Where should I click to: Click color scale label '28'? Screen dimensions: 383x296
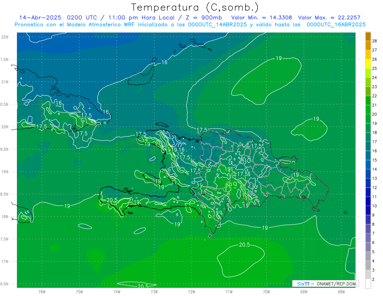tap(375, 41)
